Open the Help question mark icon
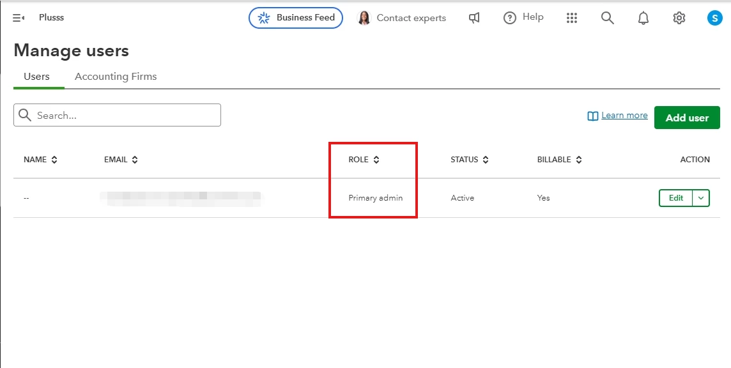The image size is (731, 368). (x=509, y=18)
